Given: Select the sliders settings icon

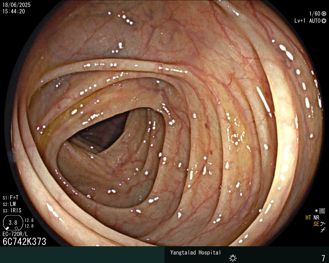Looking at the screenshot, I should coord(322,211).
